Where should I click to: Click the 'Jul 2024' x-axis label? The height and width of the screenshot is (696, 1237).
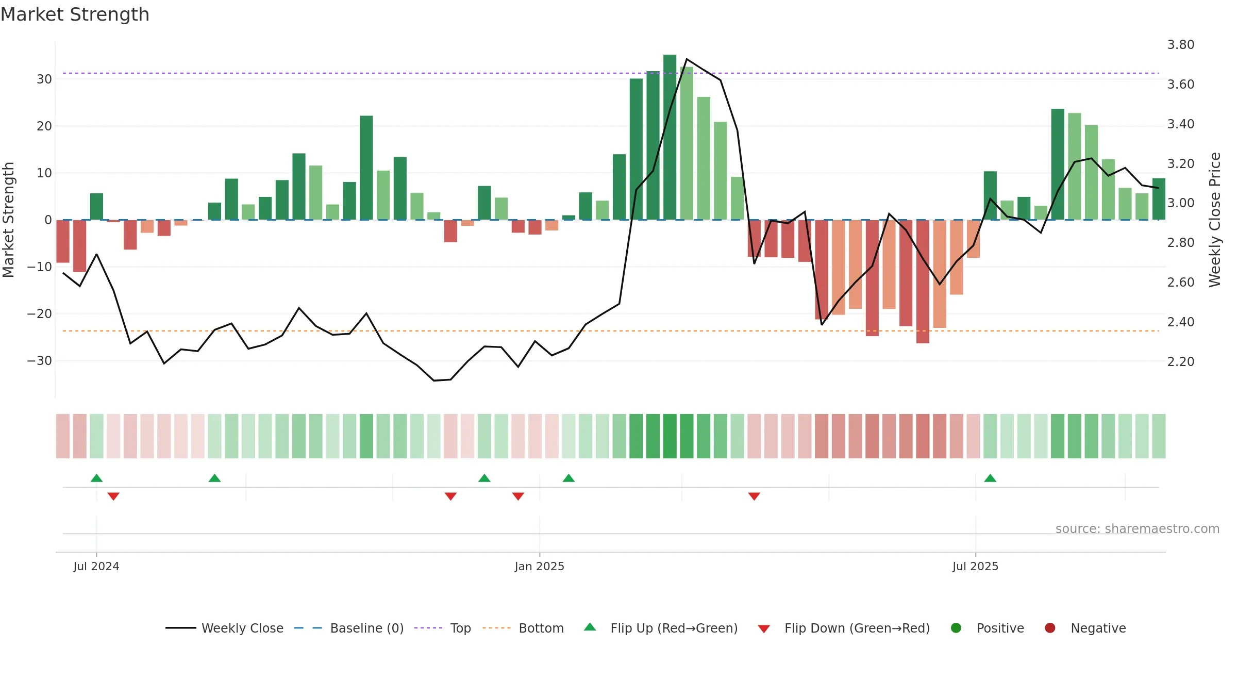pos(96,567)
